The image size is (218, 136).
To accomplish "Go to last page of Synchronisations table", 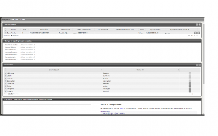I will pos(196,36).
